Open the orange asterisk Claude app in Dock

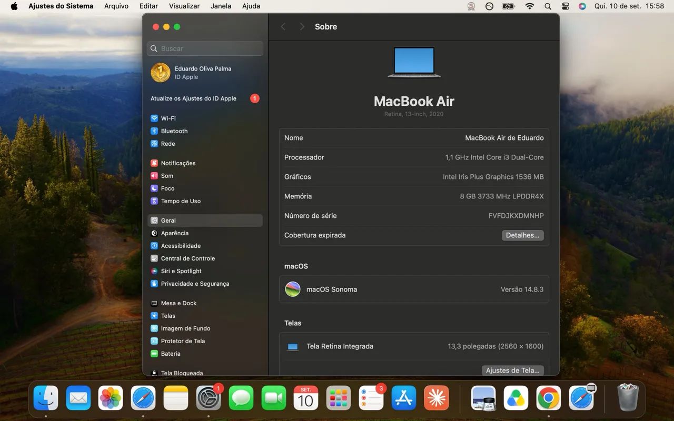point(437,398)
